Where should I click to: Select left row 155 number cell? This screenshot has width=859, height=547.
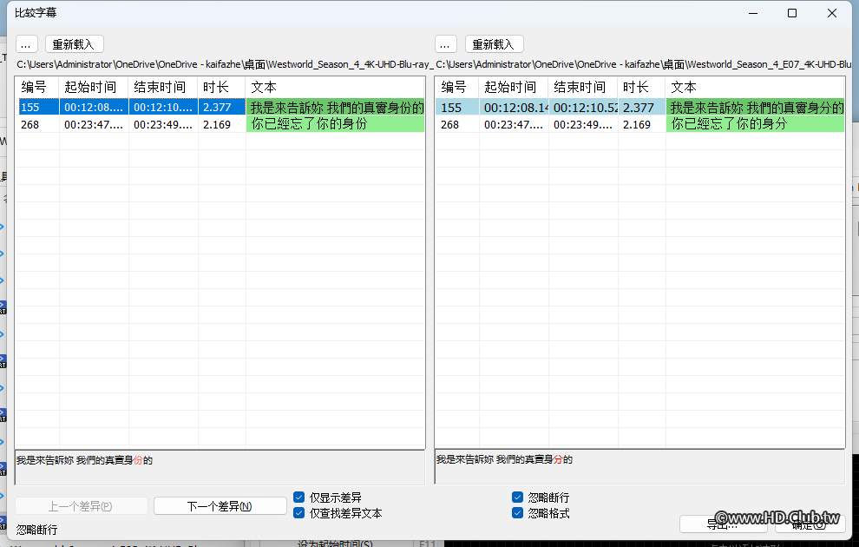coord(38,108)
